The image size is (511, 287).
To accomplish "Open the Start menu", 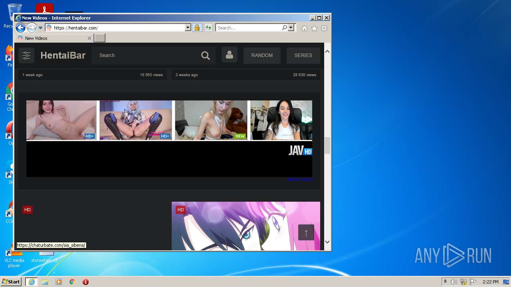I will 11,282.
